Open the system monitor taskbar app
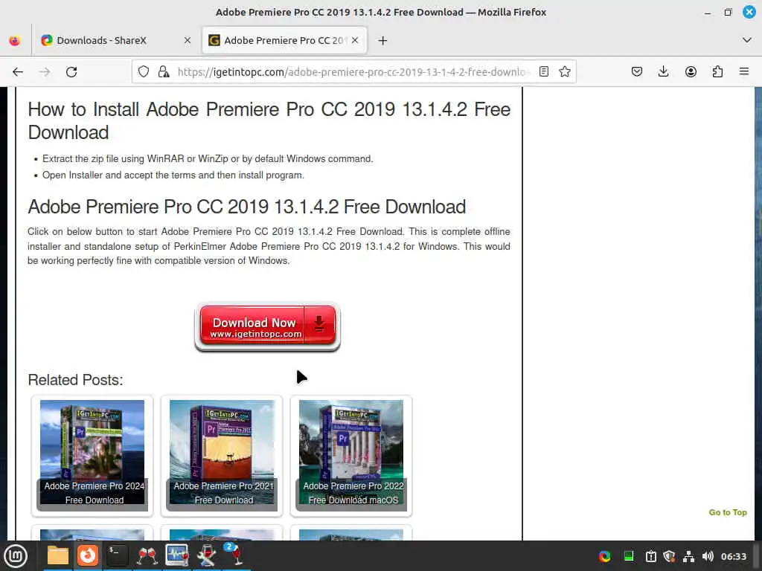The width and height of the screenshot is (762, 571). point(177,555)
